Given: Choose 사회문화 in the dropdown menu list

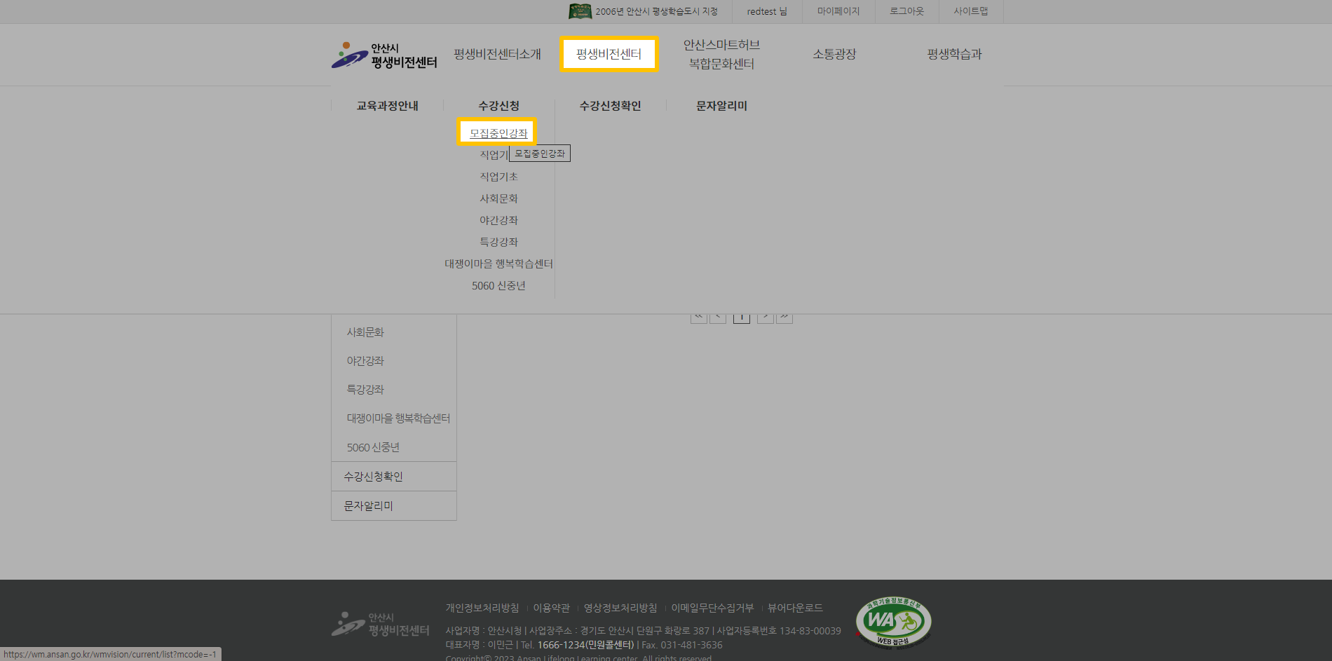Looking at the screenshot, I should tap(498, 198).
